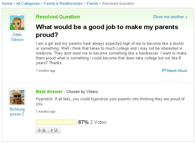Click the Best Answer heading
This screenshot has width=195, height=143.
49,91
